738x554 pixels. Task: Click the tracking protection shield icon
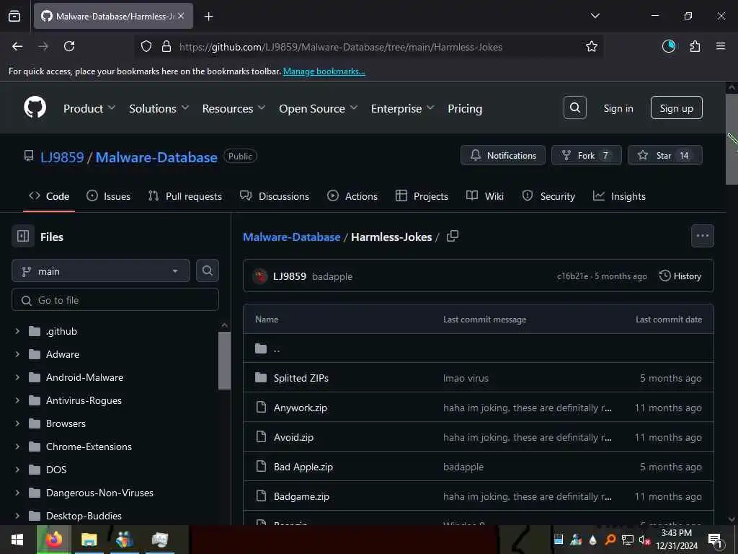pyautogui.click(x=146, y=46)
